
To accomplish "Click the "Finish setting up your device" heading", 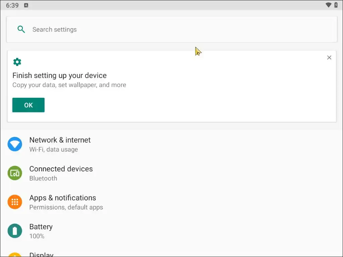I will (60, 76).
